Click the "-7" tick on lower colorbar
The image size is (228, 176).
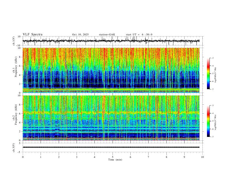[x=212, y=137]
